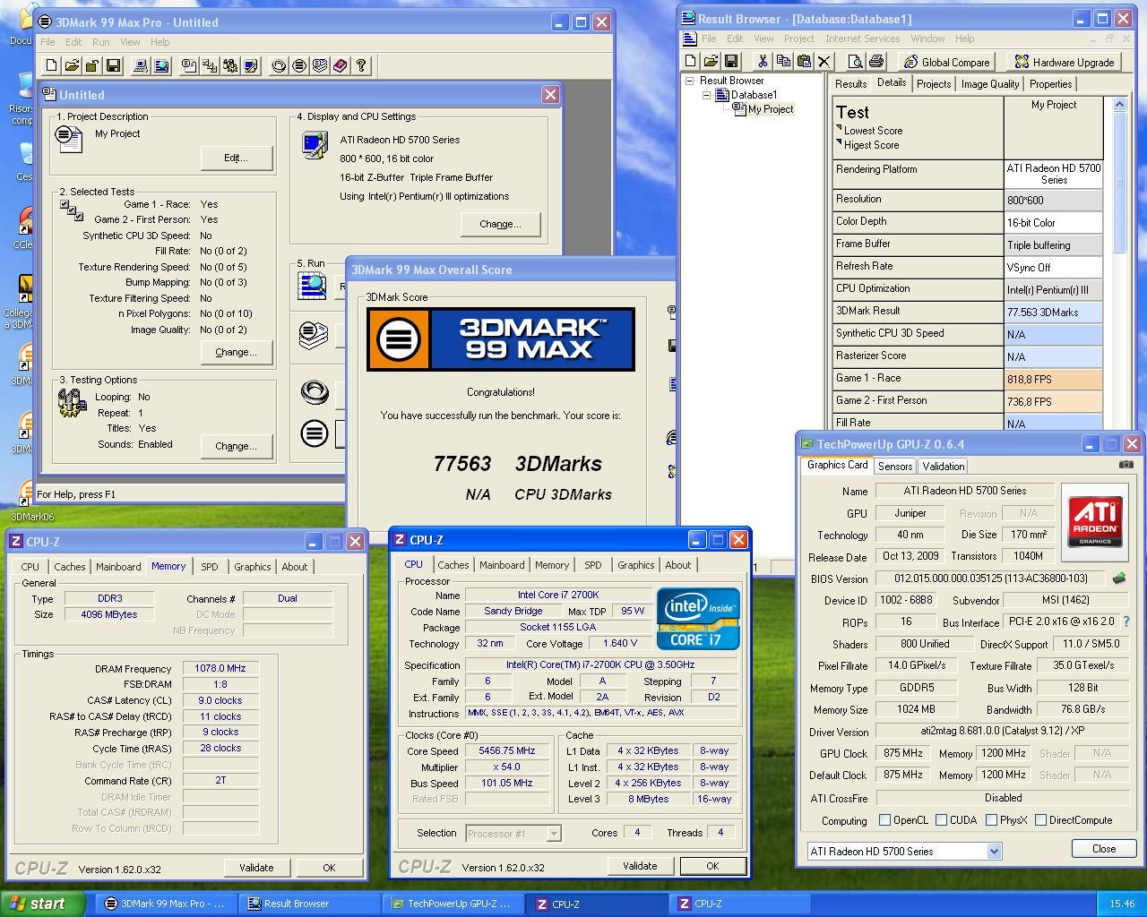This screenshot has width=1147, height=917.
Task: Click the GPU-Z screenshot camera icon
Action: (1126, 465)
